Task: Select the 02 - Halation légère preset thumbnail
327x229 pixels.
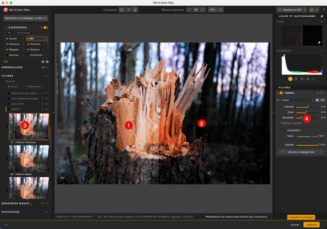Action: [29, 159]
